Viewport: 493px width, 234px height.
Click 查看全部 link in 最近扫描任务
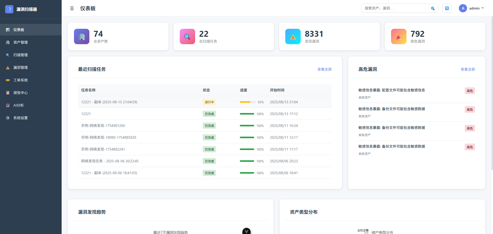click(x=324, y=69)
